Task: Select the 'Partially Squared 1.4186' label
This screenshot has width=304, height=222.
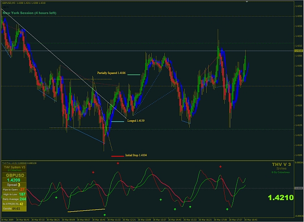Action: pos(111,73)
